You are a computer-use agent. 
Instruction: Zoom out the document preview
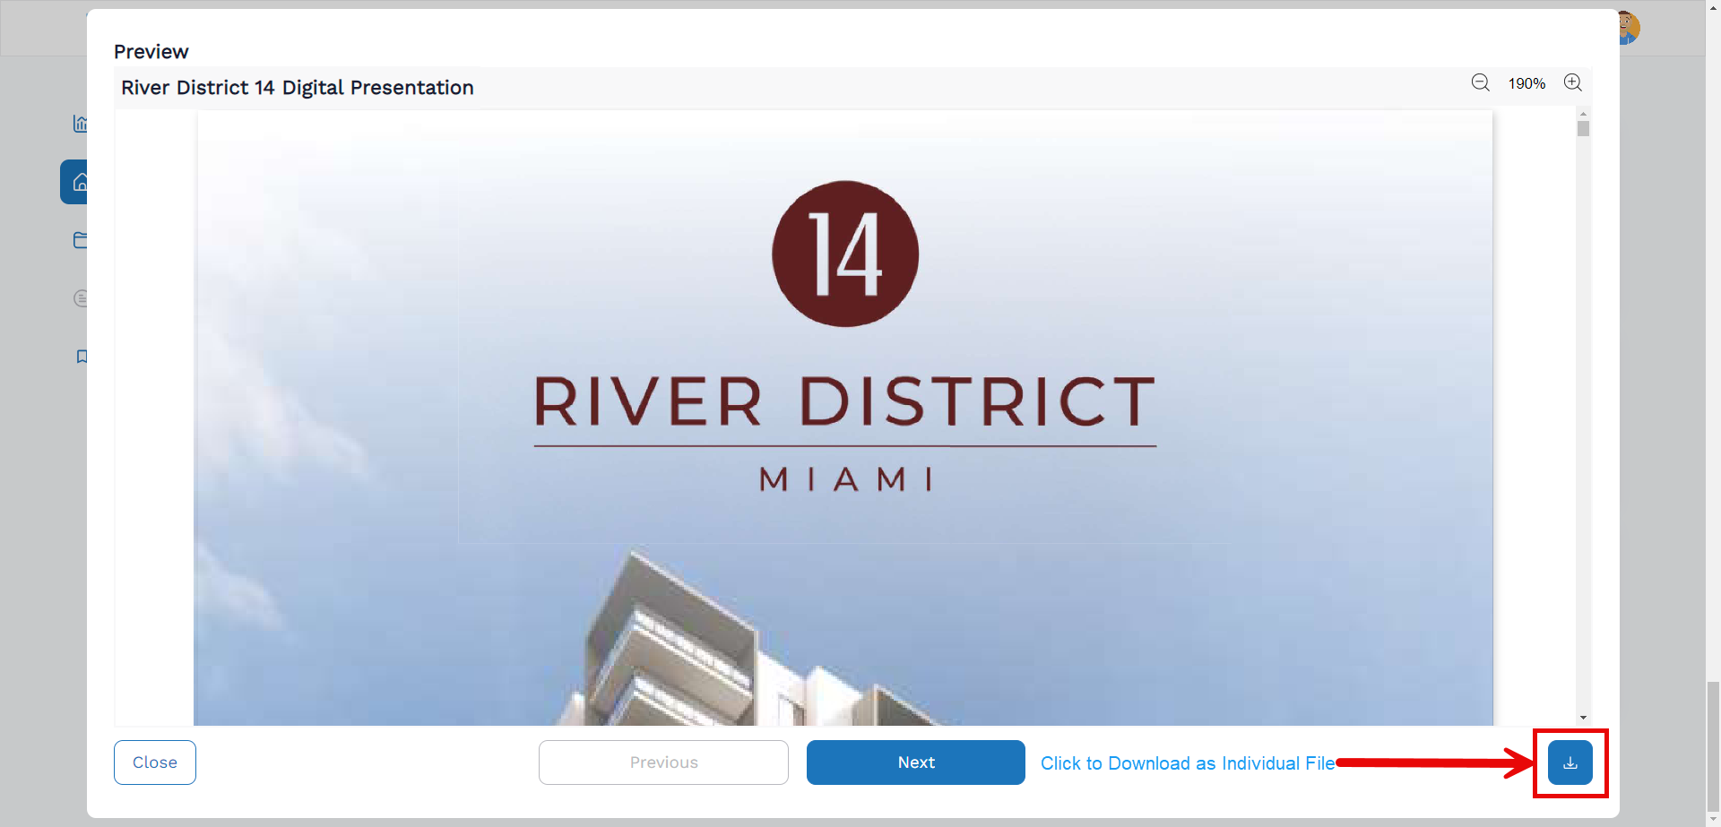[x=1480, y=82]
